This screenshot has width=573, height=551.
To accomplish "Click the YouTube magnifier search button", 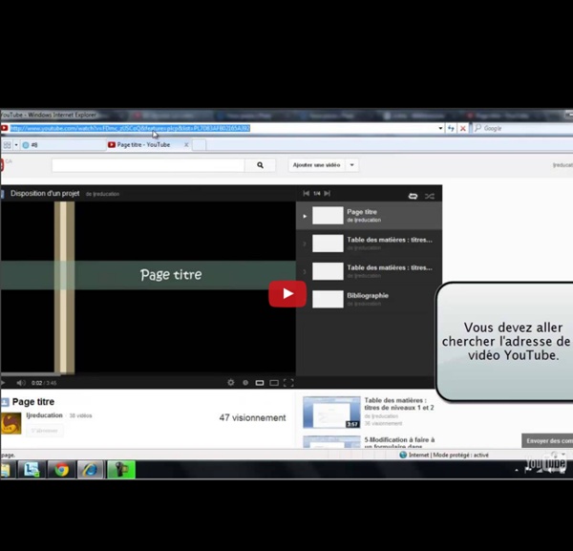I will coord(260,165).
